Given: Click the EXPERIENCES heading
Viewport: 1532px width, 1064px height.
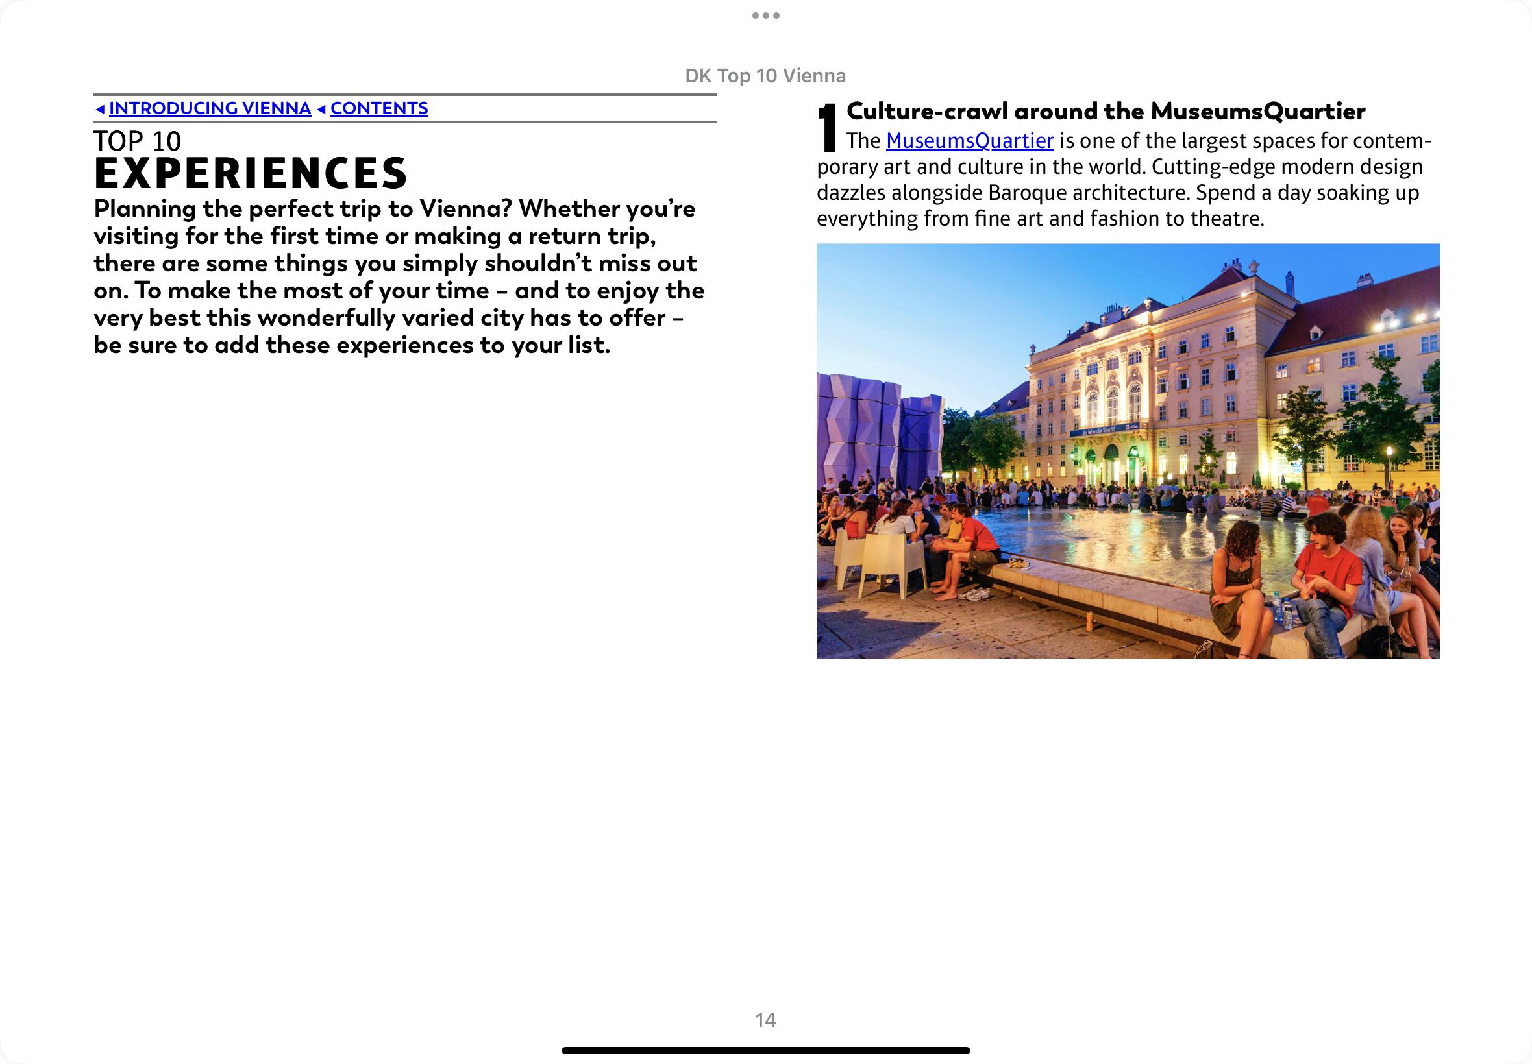Looking at the screenshot, I should tap(250, 174).
